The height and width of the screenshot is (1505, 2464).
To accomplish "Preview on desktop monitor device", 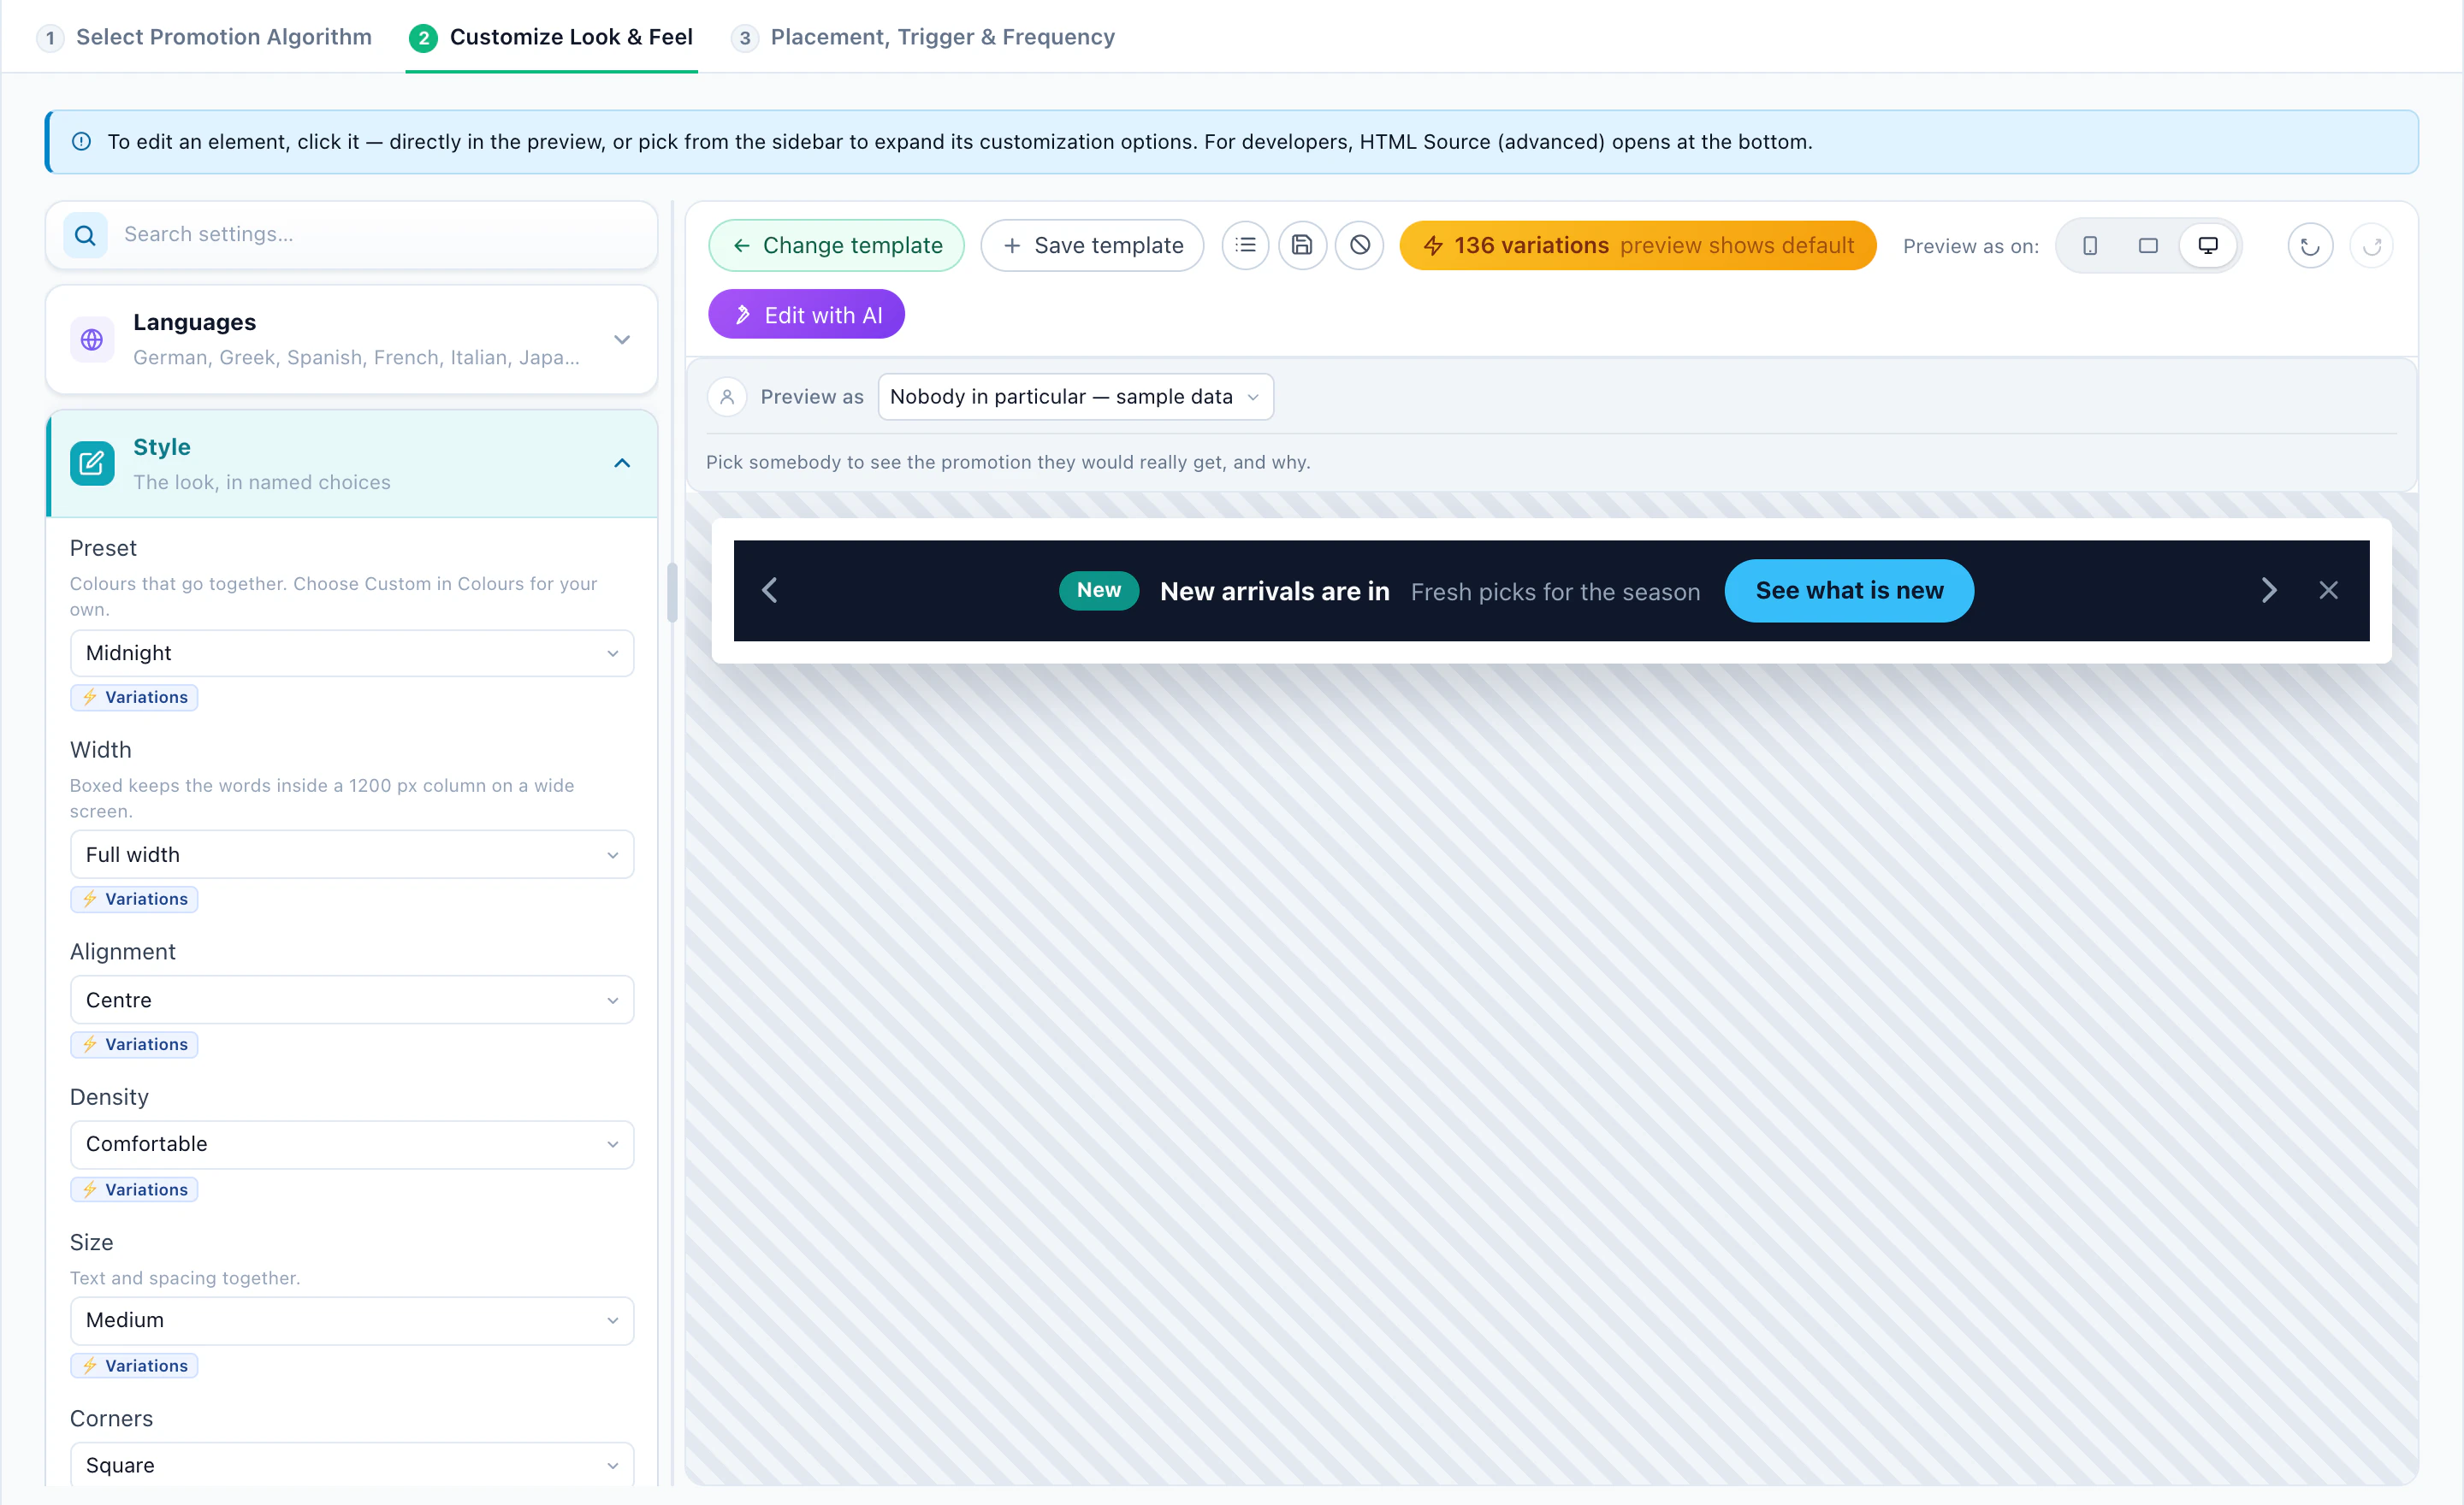I will (x=2208, y=245).
